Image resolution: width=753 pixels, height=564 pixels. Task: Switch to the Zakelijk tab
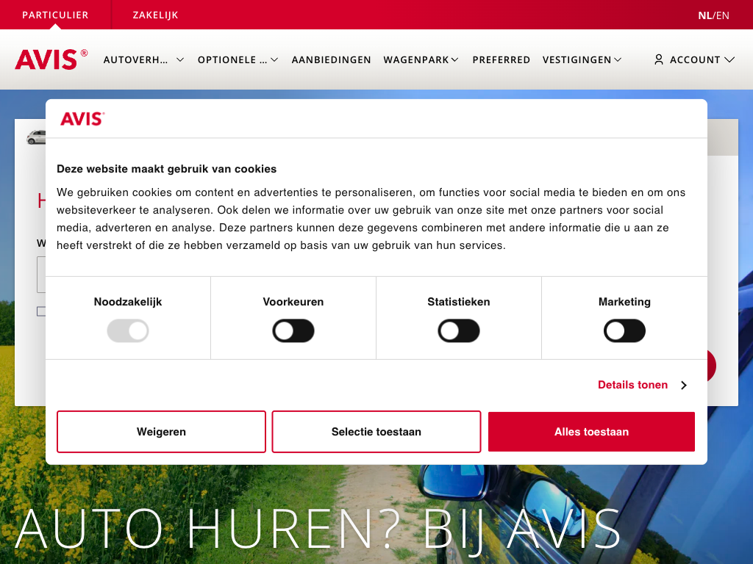(155, 15)
